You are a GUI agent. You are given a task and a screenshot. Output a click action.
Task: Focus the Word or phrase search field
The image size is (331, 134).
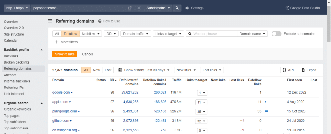[211, 34]
